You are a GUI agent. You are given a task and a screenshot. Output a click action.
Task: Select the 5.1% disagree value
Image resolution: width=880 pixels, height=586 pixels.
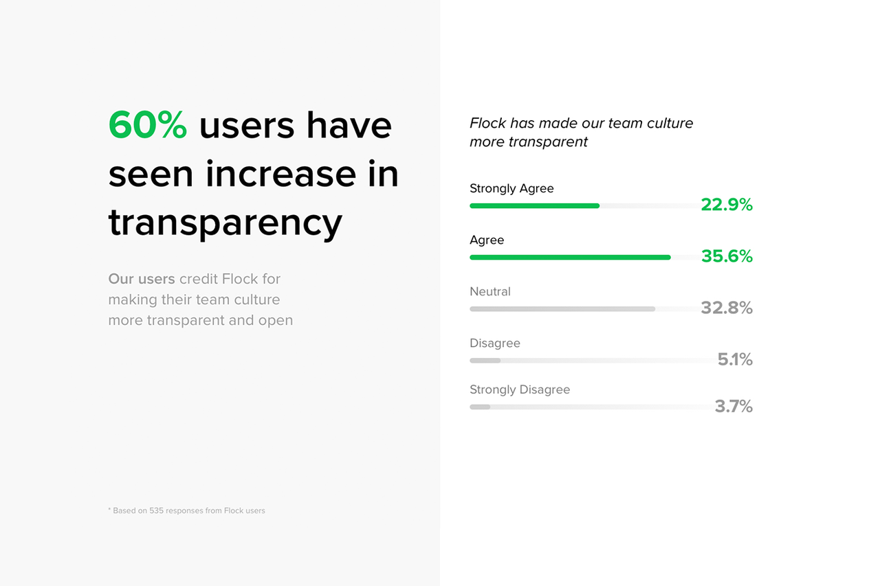click(735, 359)
